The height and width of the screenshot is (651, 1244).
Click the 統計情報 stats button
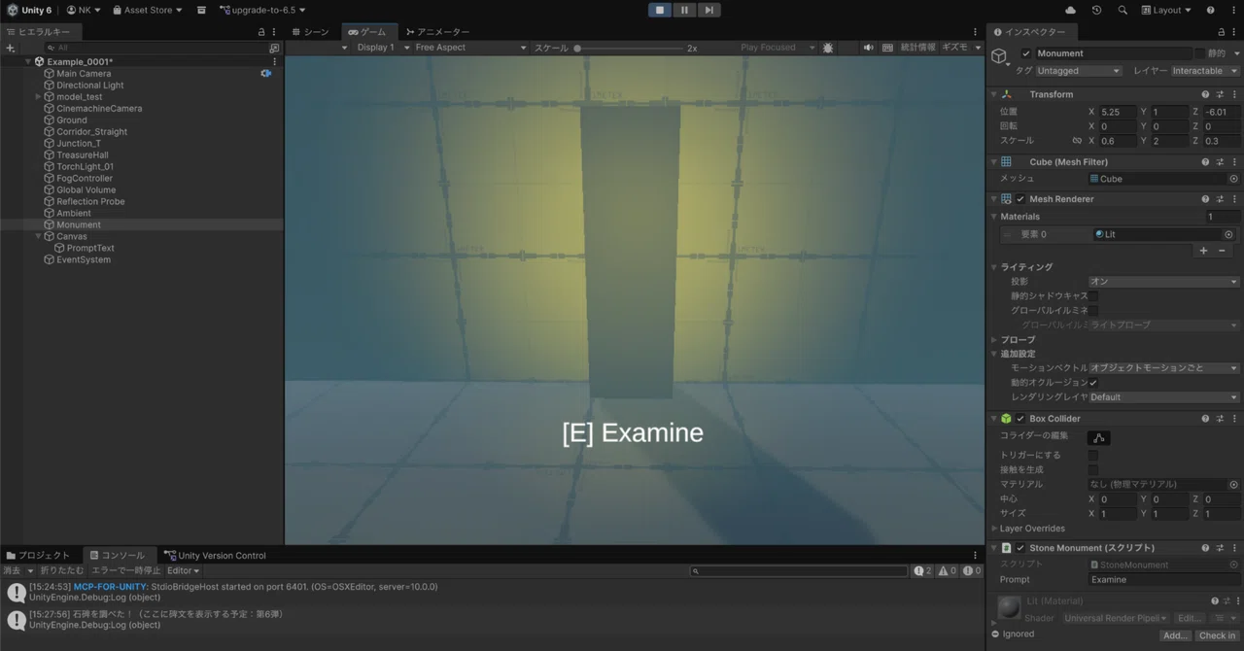point(917,48)
